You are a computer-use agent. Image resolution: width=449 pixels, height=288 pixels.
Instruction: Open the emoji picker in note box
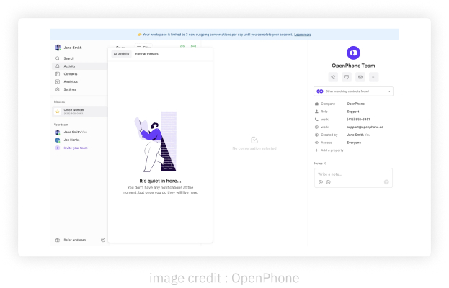point(329,182)
